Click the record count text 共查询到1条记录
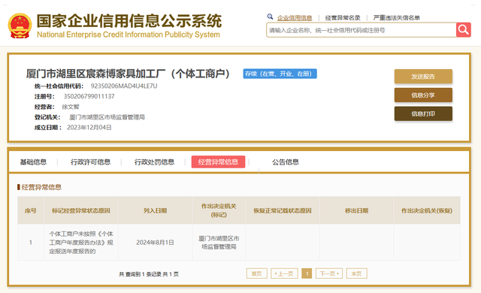 pos(140,274)
